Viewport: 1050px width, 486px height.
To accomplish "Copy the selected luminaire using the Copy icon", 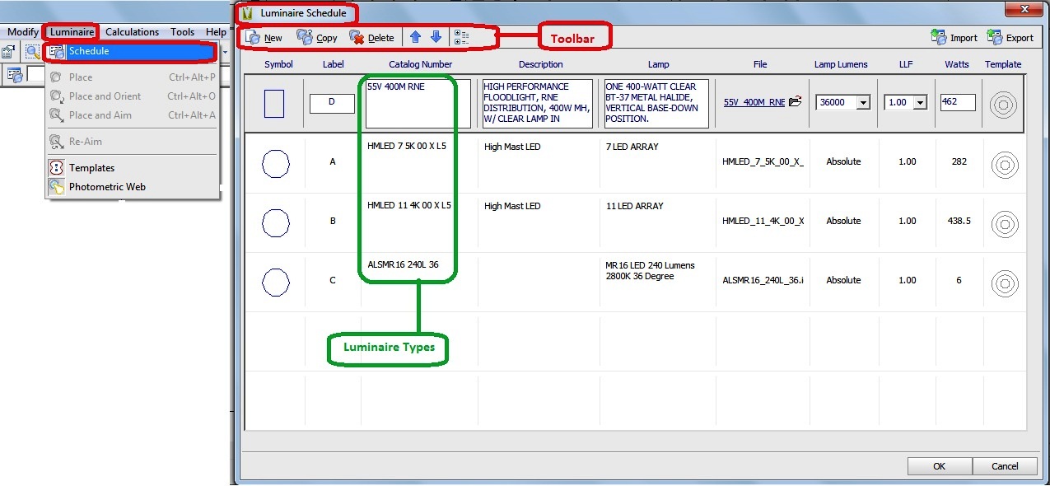I will click(317, 37).
